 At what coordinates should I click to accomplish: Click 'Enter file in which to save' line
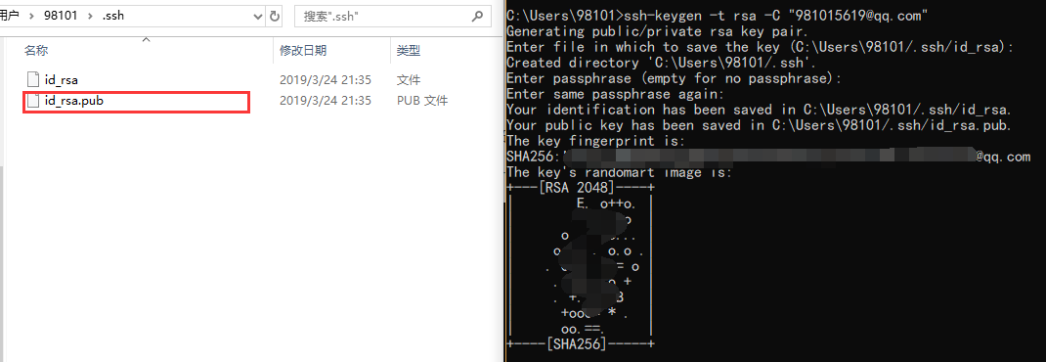point(760,47)
